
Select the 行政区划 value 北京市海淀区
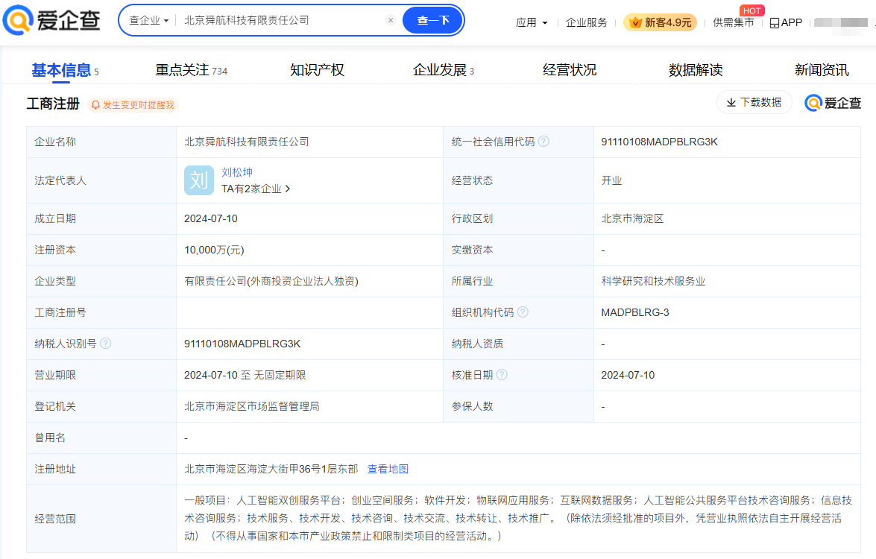click(632, 218)
